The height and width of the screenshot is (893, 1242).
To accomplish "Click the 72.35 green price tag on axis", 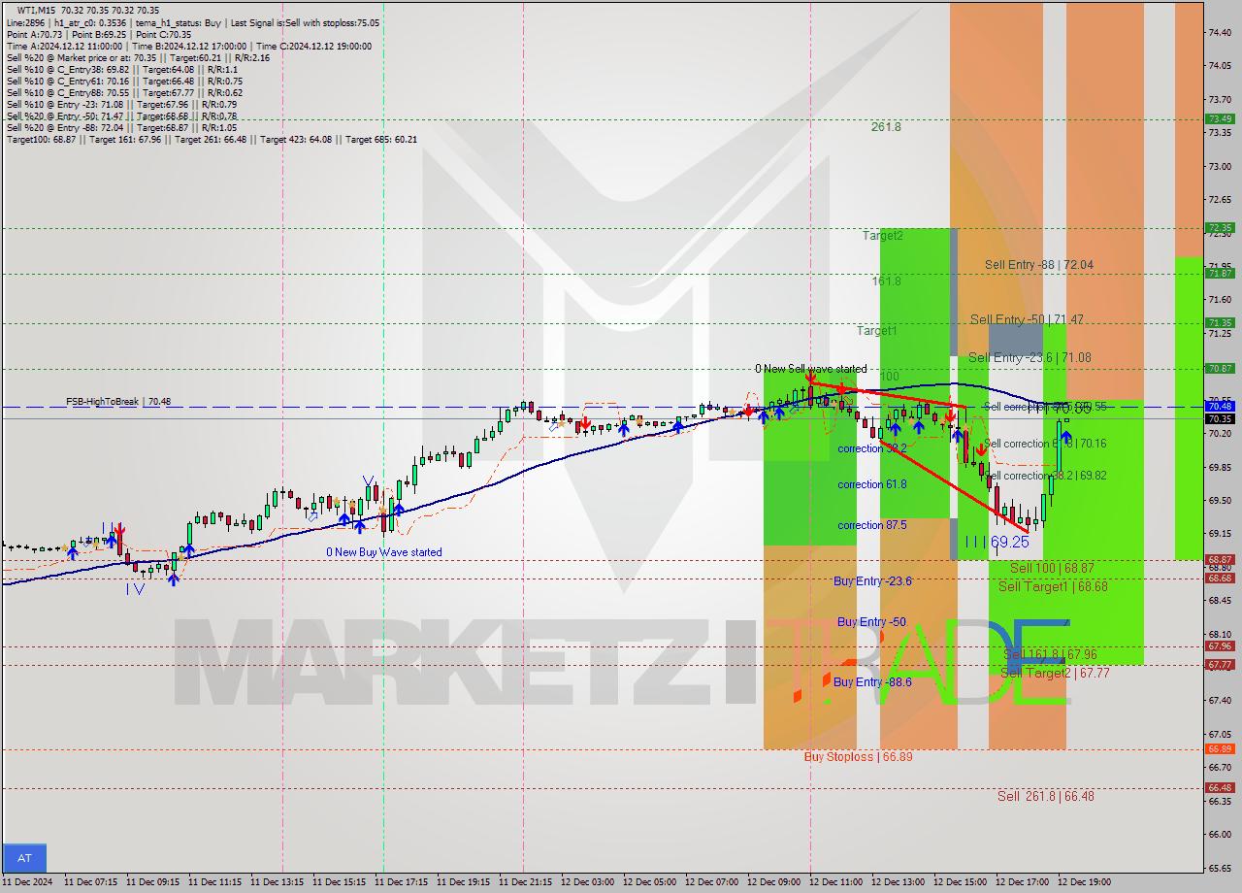I will [1220, 228].
